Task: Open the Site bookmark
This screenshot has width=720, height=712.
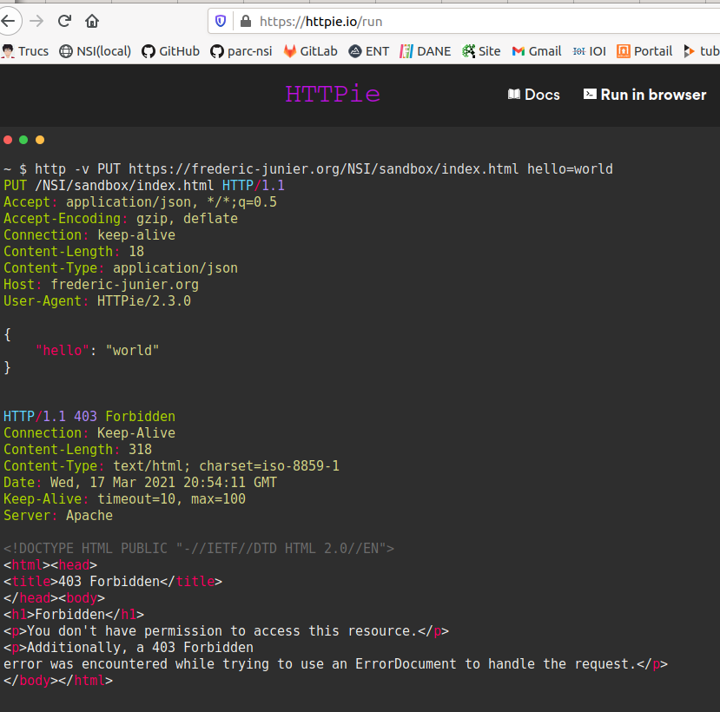Action: (481, 51)
